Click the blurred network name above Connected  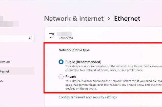(x=64, y=34)
